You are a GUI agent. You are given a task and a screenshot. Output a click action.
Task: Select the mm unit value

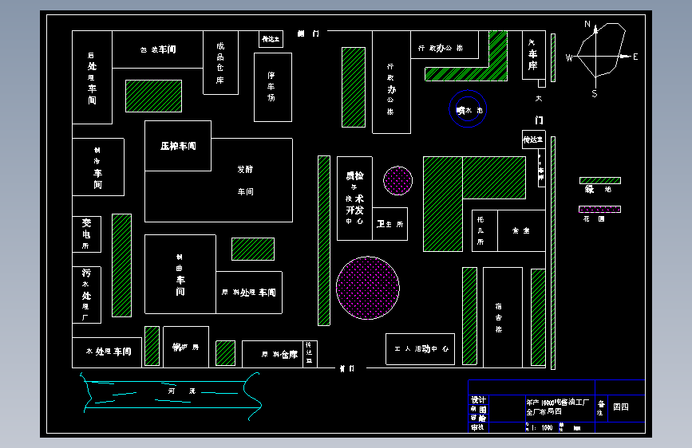point(577,428)
